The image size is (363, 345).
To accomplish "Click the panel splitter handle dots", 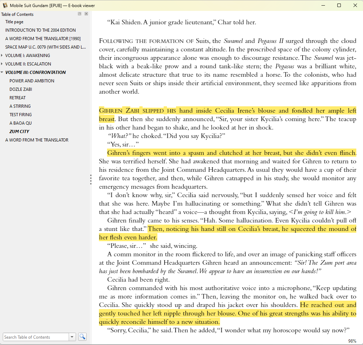I will (x=91, y=180).
